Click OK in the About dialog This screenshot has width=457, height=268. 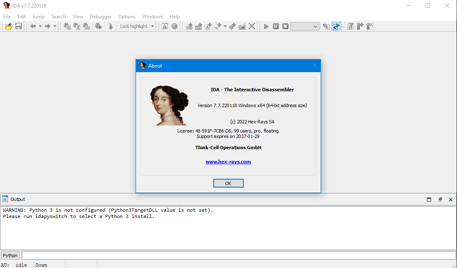228,183
